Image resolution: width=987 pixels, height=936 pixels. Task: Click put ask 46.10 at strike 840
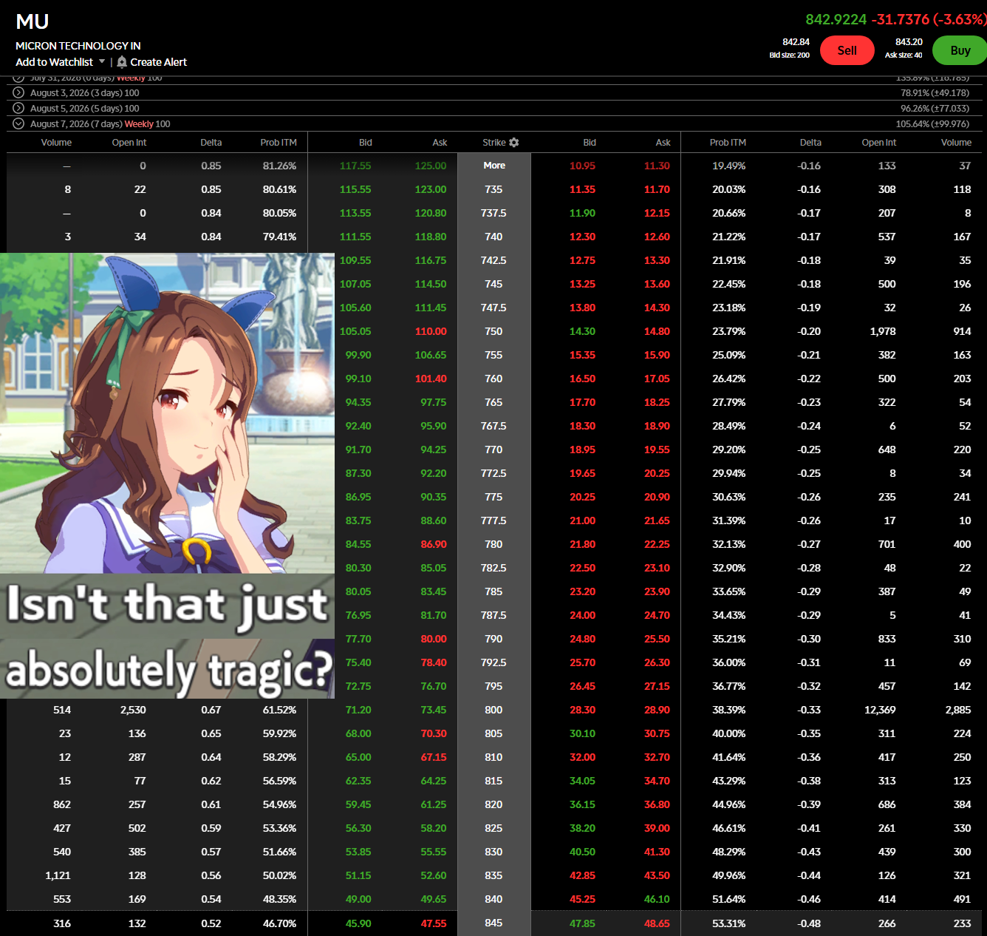click(657, 899)
